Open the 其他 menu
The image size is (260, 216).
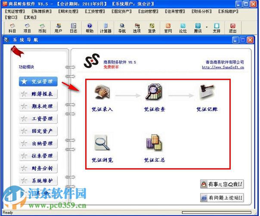[x=30, y=17]
